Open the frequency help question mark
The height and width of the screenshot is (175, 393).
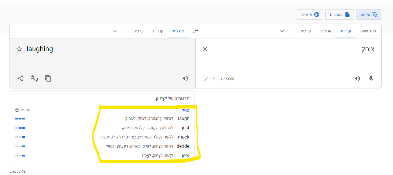[x=17, y=109]
